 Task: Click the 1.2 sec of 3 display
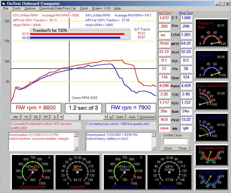click(x=83, y=108)
